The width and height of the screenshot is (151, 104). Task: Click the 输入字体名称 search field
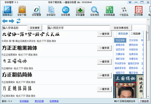(x=14, y=28)
